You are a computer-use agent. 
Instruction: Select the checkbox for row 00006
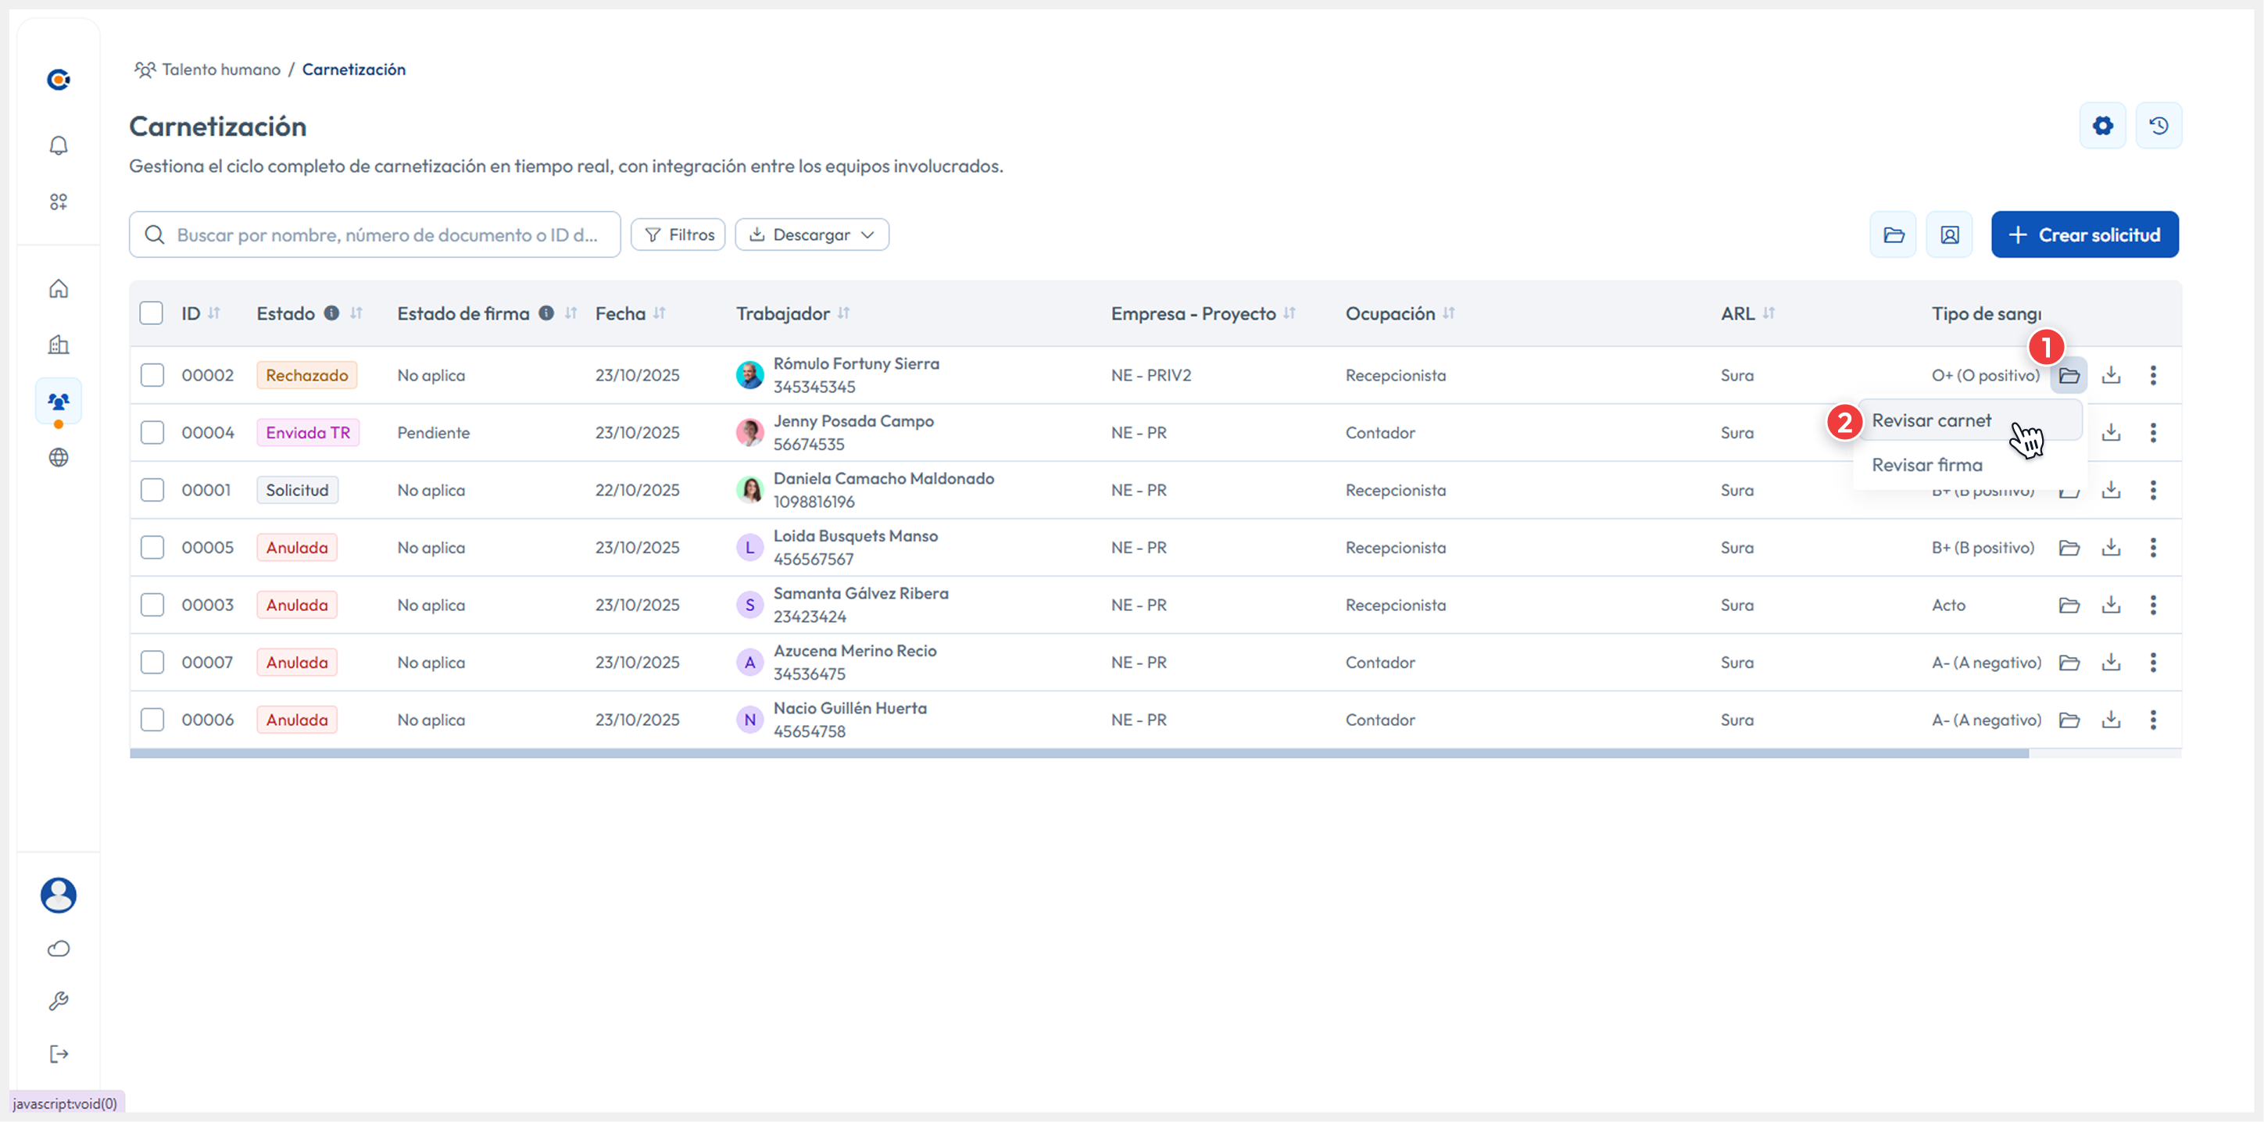click(152, 720)
